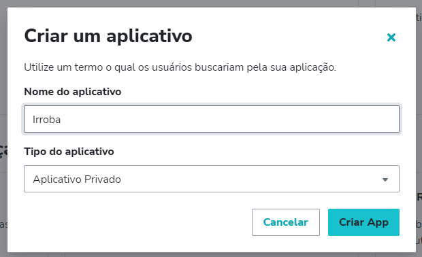Screen dimensions: 422x257
Task: Focus the Nome do aplicativo input
Action: point(212,119)
